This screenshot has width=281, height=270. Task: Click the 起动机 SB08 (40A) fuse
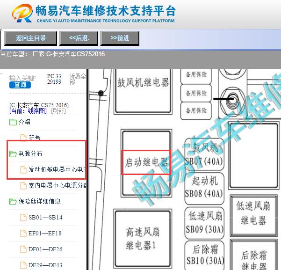coord(204,188)
